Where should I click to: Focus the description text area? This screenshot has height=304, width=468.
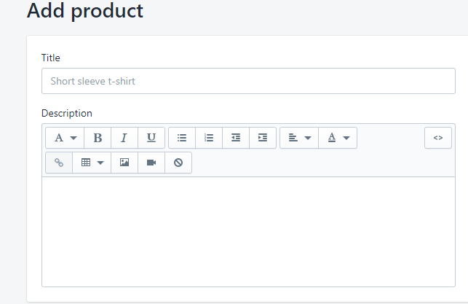click(x=248, y=231)
